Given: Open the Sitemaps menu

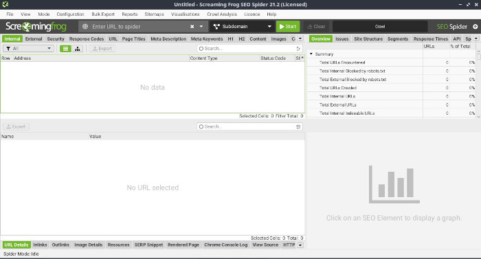Looking at the screenshot, I should tap(155, 14).
